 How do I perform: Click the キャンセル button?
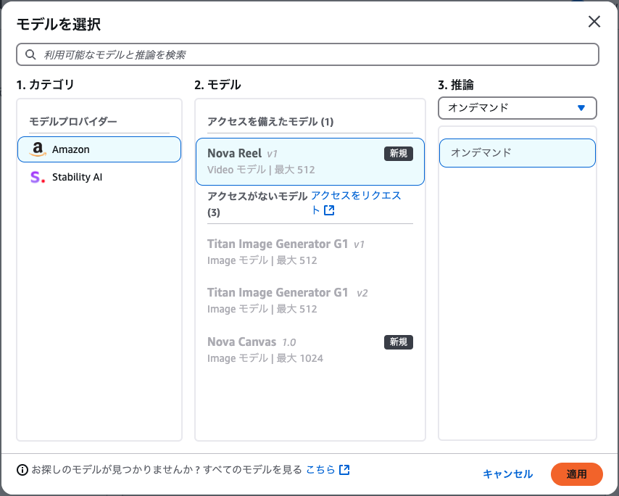pyautogui.click(x=507, y=474)
